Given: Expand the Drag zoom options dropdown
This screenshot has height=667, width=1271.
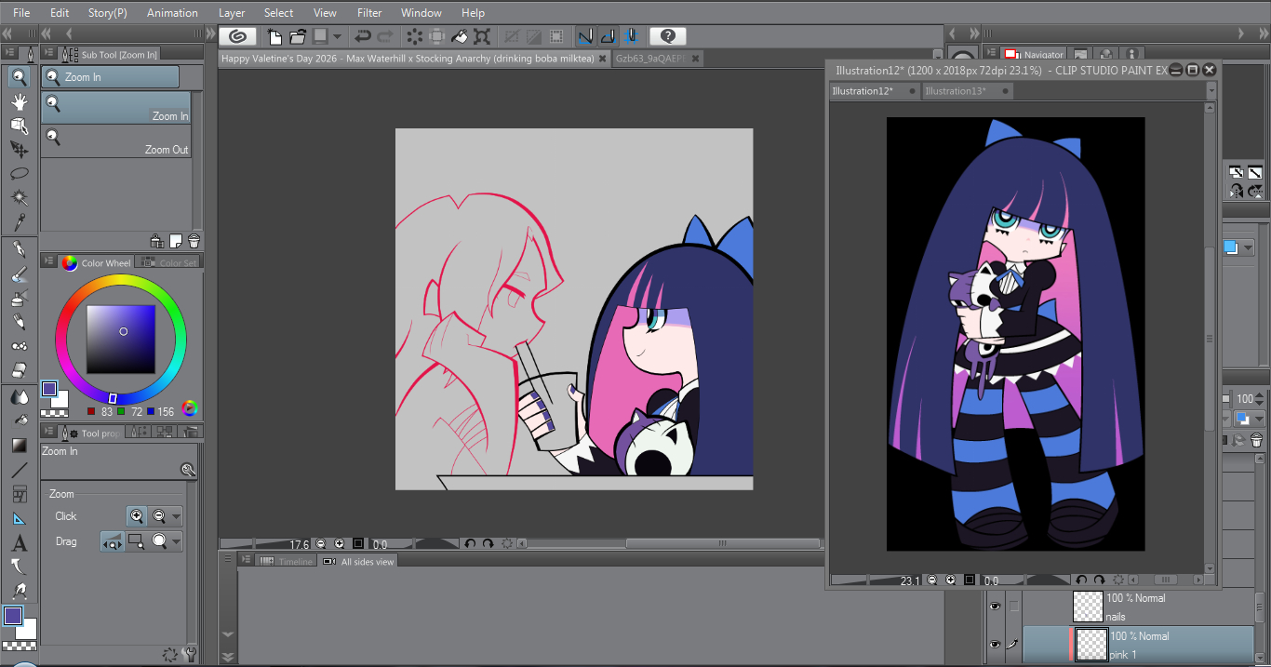Looking at the screenshot, I should pyautogui.click(x=176, y=541).
